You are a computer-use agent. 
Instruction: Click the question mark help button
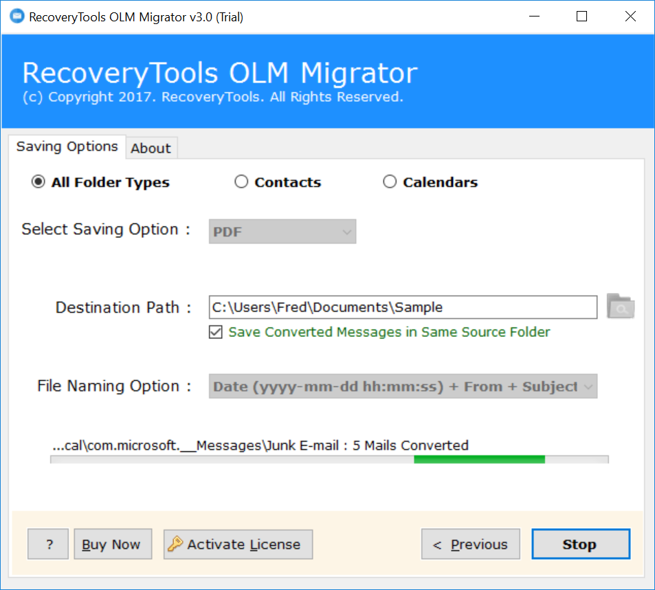click(48, 544)
